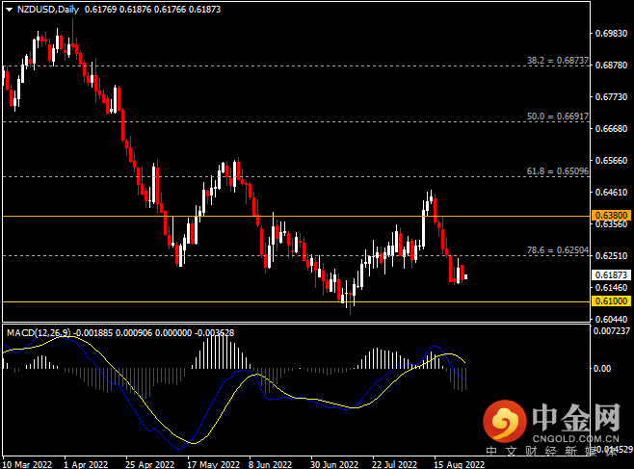
Task: Select the yellow 0.61000 price tag
Action: click(x=611, y=301)
